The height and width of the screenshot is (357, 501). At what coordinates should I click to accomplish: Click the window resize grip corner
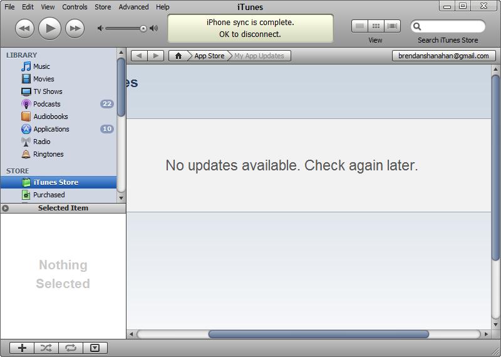click(x=495, y=351)
